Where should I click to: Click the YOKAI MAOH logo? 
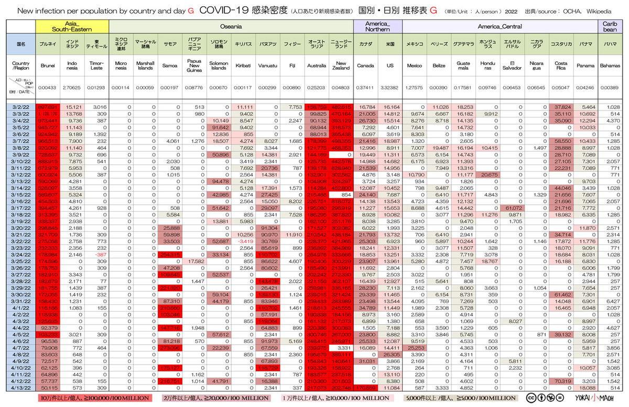tap(594, 398)
